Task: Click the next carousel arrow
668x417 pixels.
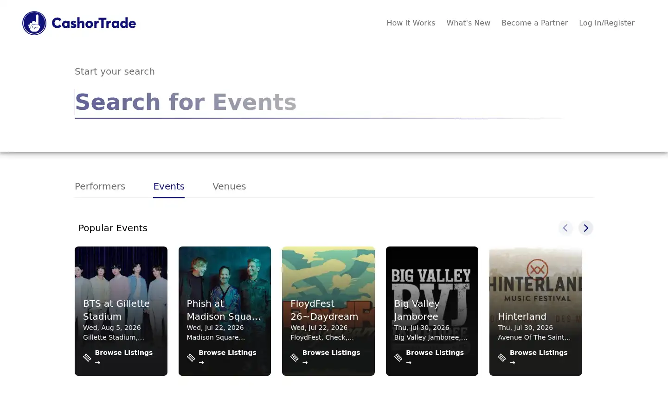Action: (x=586, y=228)
